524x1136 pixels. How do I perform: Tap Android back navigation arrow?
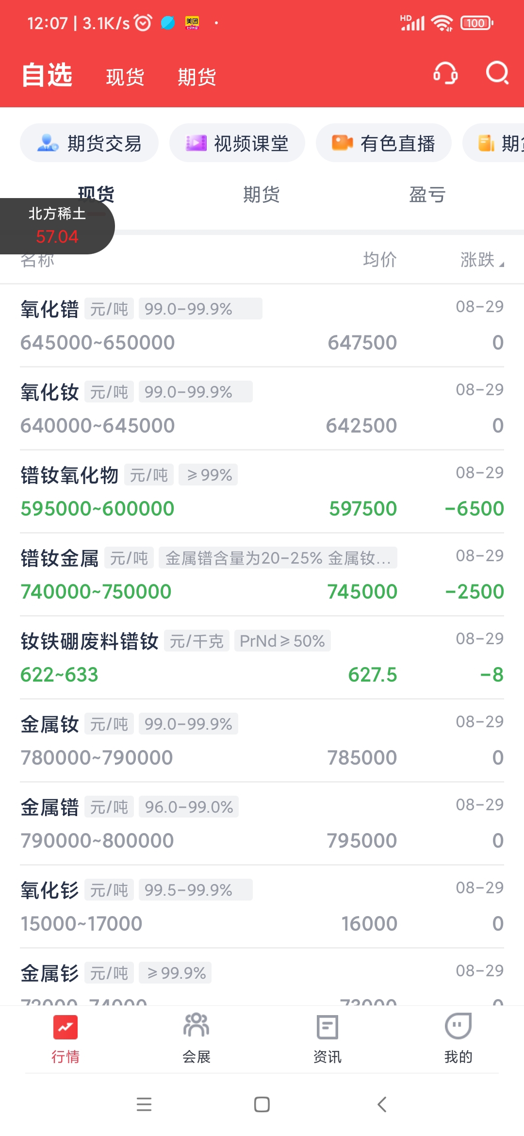pyautogui.click(x=382, y=1104)
